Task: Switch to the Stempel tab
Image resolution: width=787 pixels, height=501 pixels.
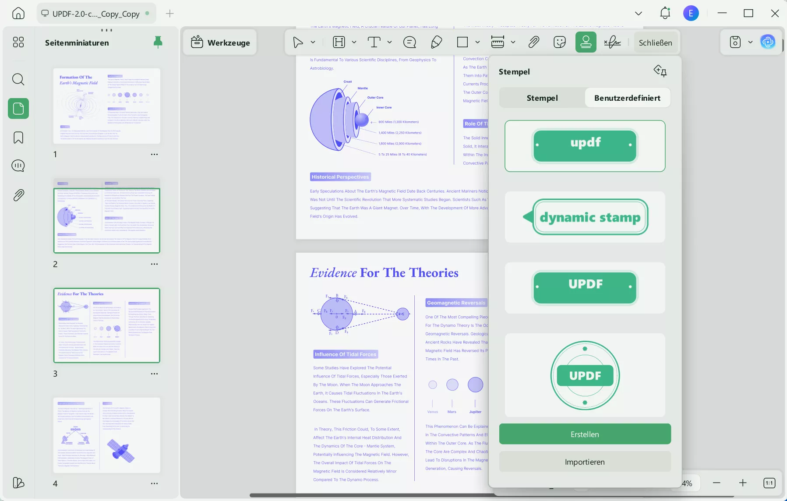Action: (x=542, y=98)
